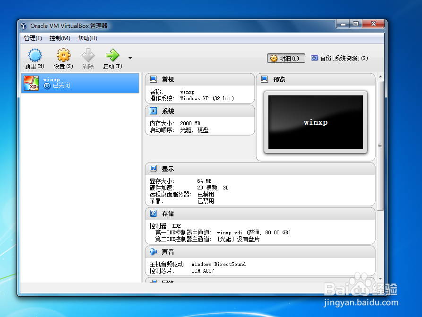422x317 pixels.
Task: Open the 管理(F) menu
Action: point(33,38)
